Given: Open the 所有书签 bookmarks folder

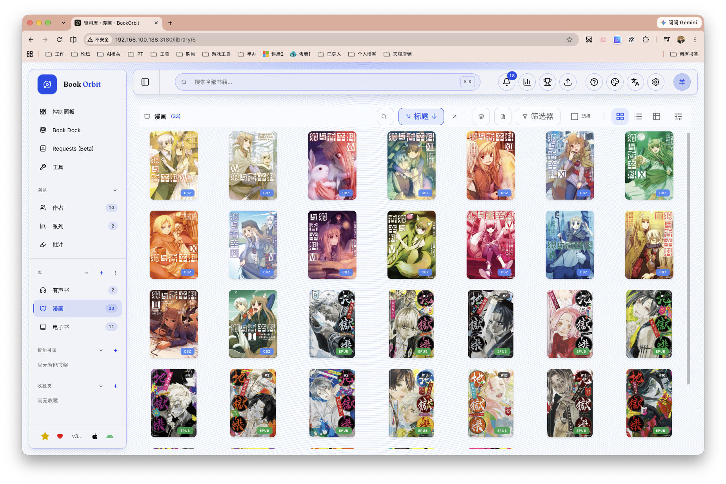Looking at the screenshot, I should click(x=684, y=54).
